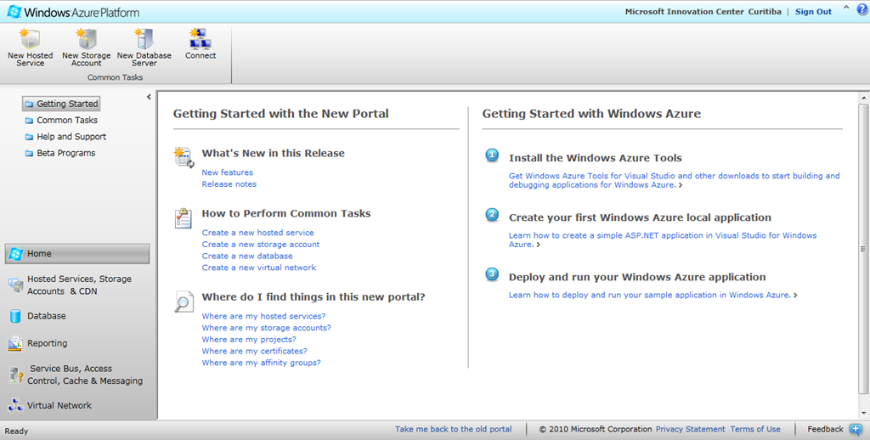The width and height of the screenshot is (870, 440).
Task: Open the Home navigation section
Action: point(77,254)
